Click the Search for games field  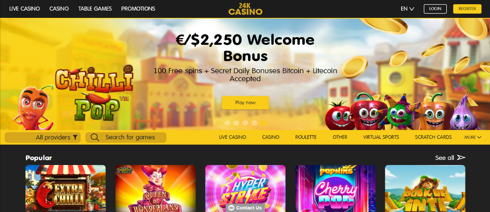126,137
